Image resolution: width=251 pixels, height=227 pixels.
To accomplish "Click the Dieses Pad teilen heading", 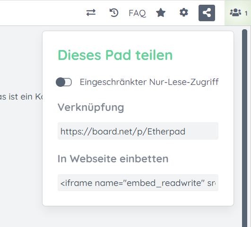I will click(x=115, y=55).
